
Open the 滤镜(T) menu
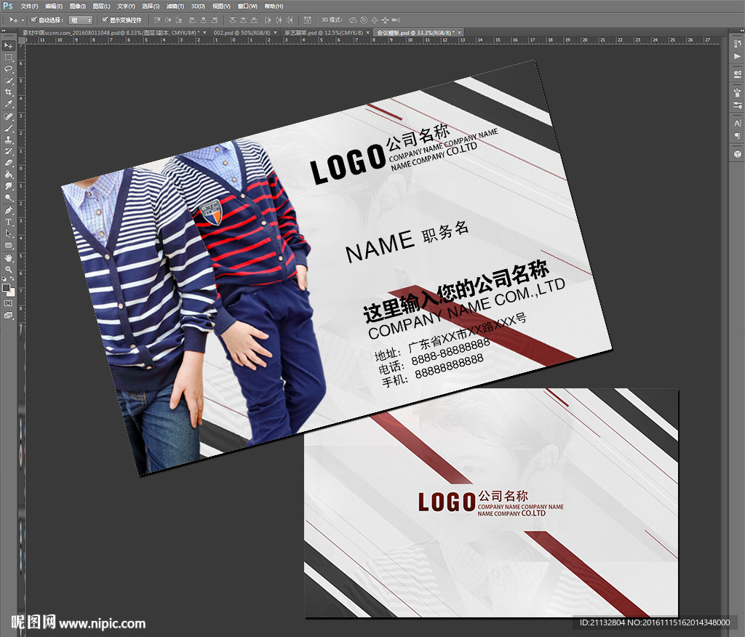tap(175, 6)
